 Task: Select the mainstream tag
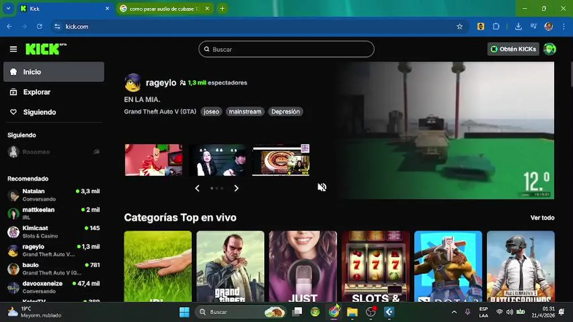(245, 112)
